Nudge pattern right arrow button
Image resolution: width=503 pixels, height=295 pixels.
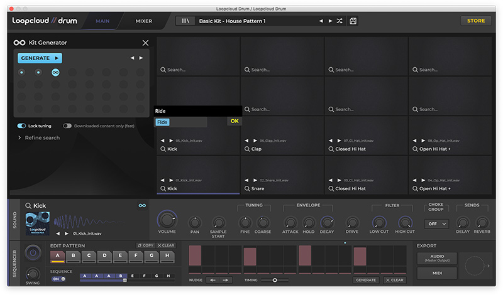coord(226,280)
